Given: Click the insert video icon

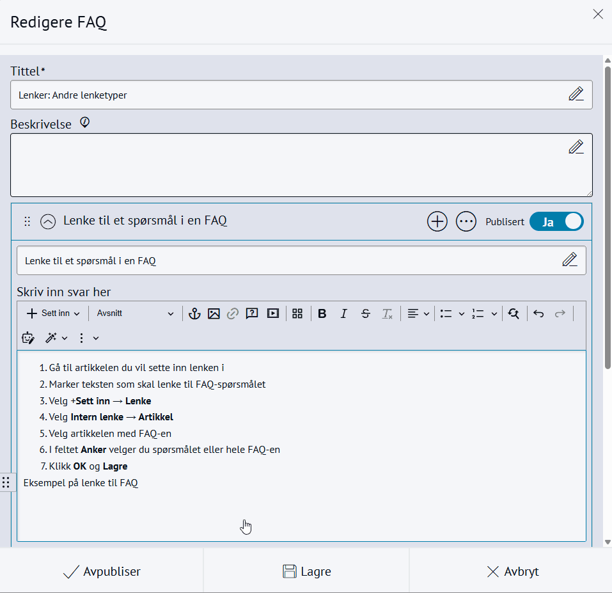Looking at the screenshot, I should coord(273,313).
